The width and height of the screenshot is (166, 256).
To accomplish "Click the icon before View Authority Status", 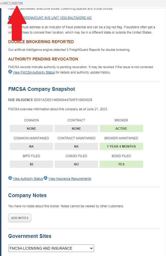I will coord(10,178).
